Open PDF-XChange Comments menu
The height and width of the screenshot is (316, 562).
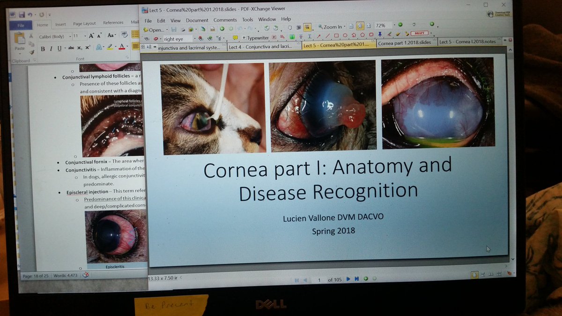click(225, 20)
